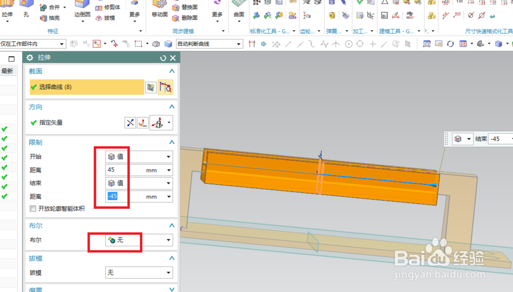
Task: Open the mm unit dropdown for end distance
Action: pyautogui.click(x=169, y=197)
